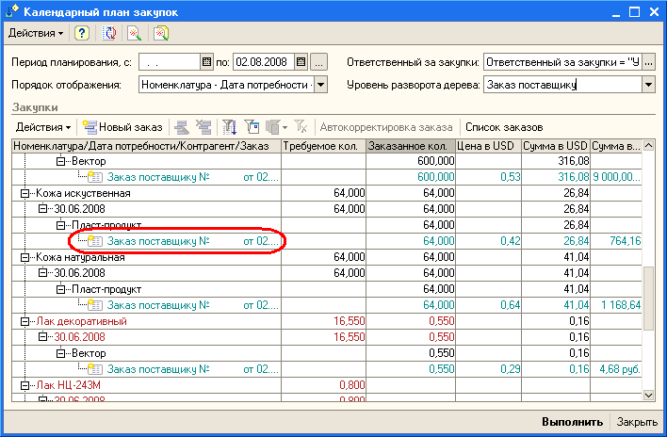This screenshot has width=667, height=437.
Task: Click window icon in title bar
Action: [12, 11]
